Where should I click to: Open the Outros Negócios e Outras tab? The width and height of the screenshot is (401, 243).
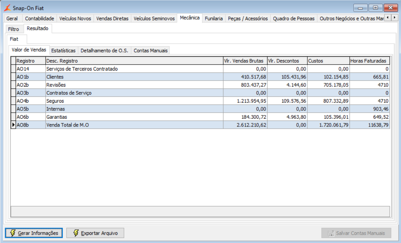pyautogui.click(x=351, y=19)
